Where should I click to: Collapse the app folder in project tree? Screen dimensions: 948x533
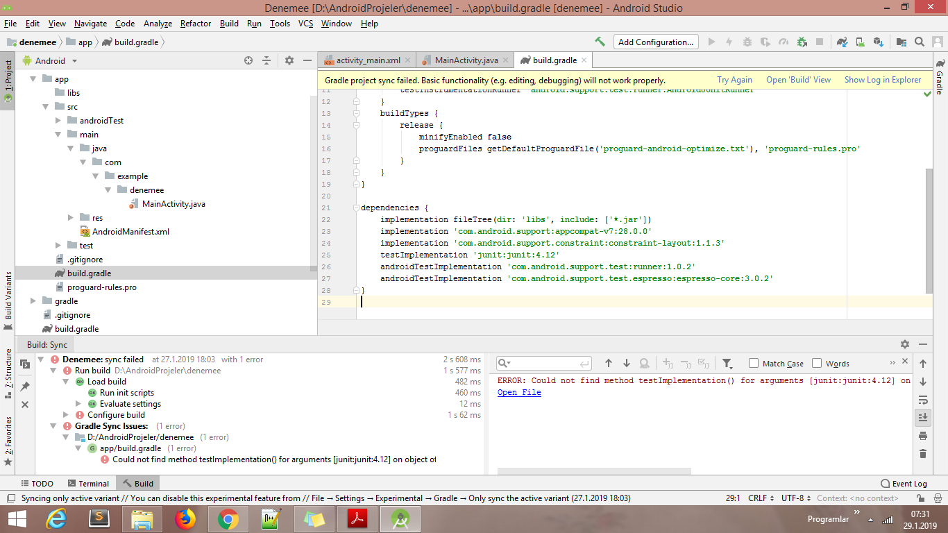pyautogui.click(x=33, y=79)
